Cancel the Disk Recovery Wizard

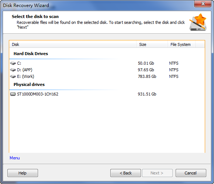click(191, 173)
